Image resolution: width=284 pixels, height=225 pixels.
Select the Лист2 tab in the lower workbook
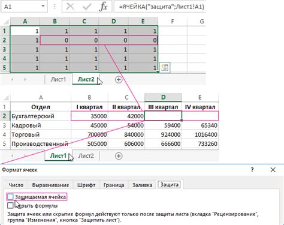pos(86,156)
